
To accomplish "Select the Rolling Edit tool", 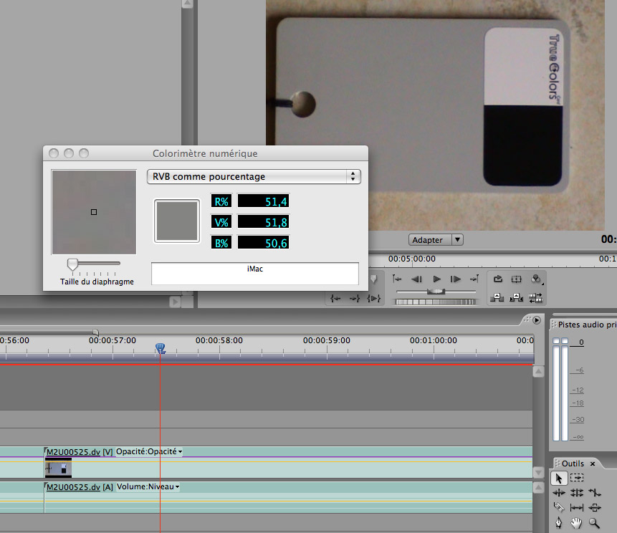I will (577, 492).
